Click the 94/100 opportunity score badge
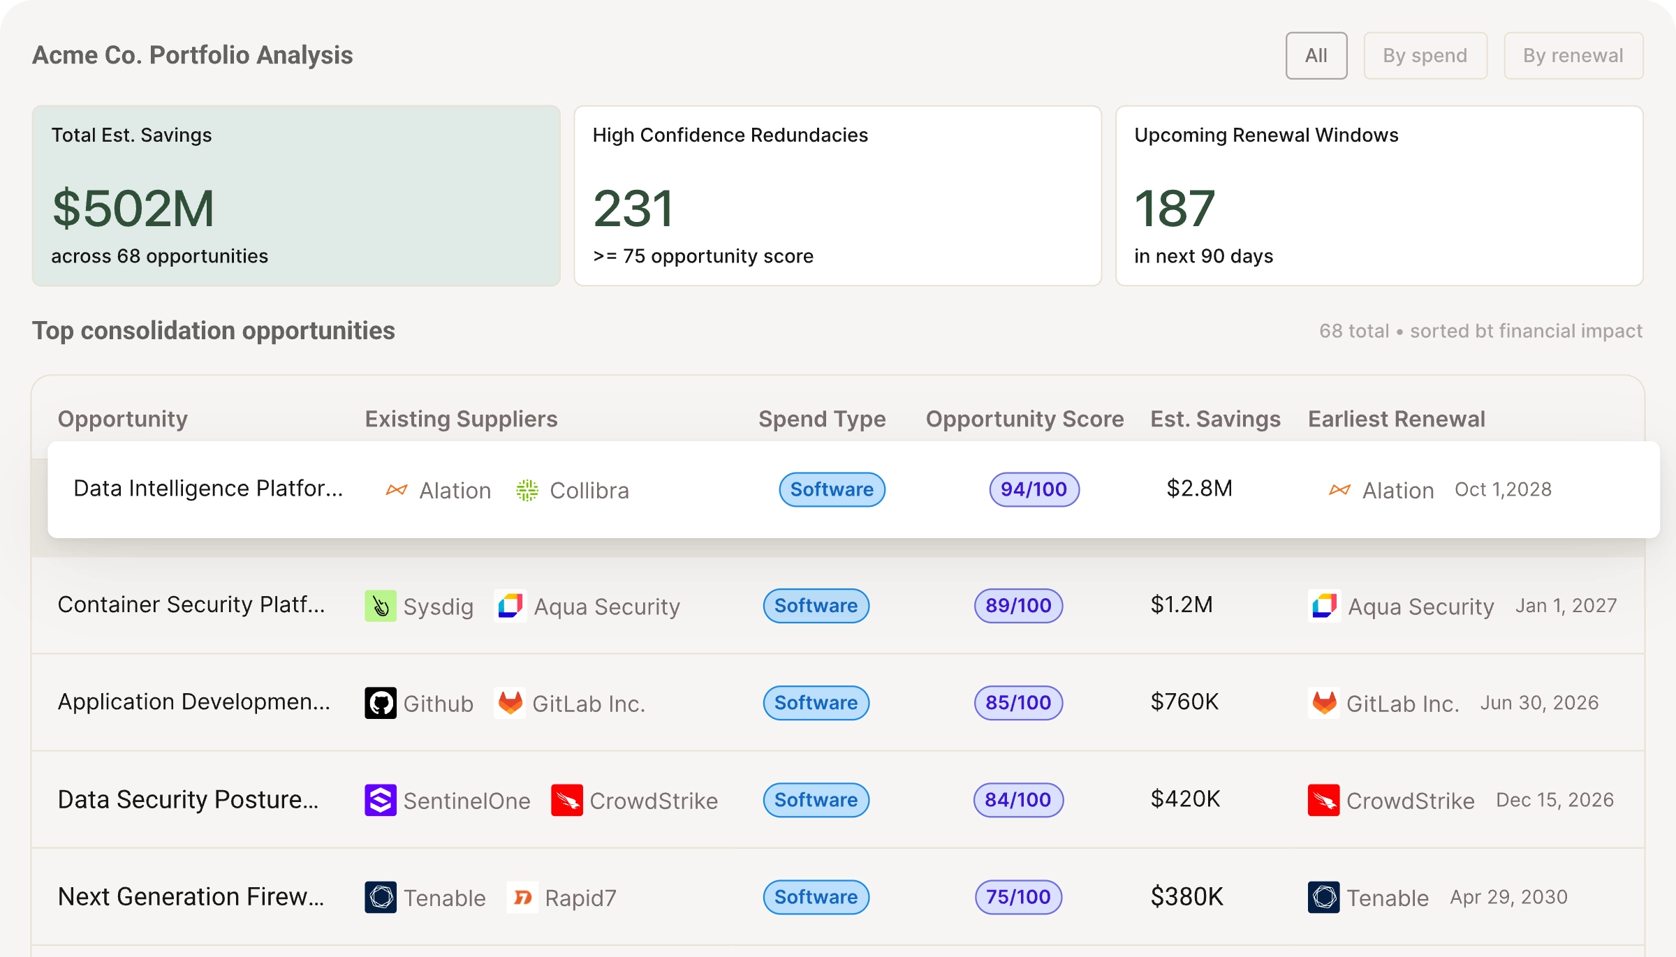Screen dimensions: 1676x957 tap(1034, 489)
